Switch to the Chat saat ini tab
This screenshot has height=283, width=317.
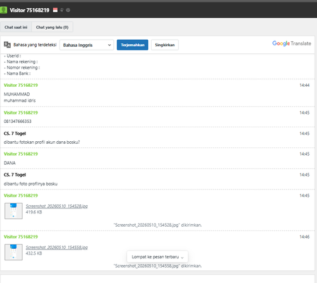click(x=16, y=27)
